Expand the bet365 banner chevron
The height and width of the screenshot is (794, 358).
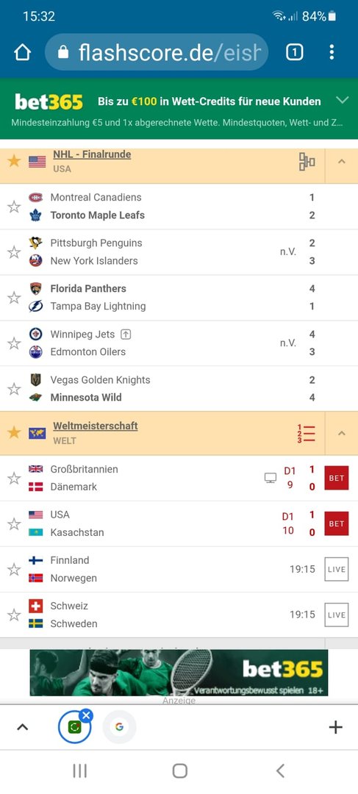[x=343, y=100]
